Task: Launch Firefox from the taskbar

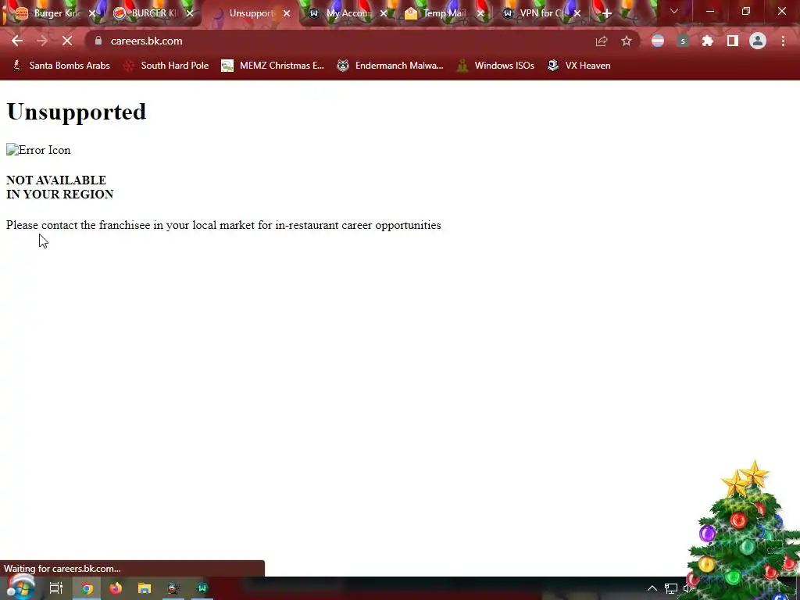Action: click(116, 588)
